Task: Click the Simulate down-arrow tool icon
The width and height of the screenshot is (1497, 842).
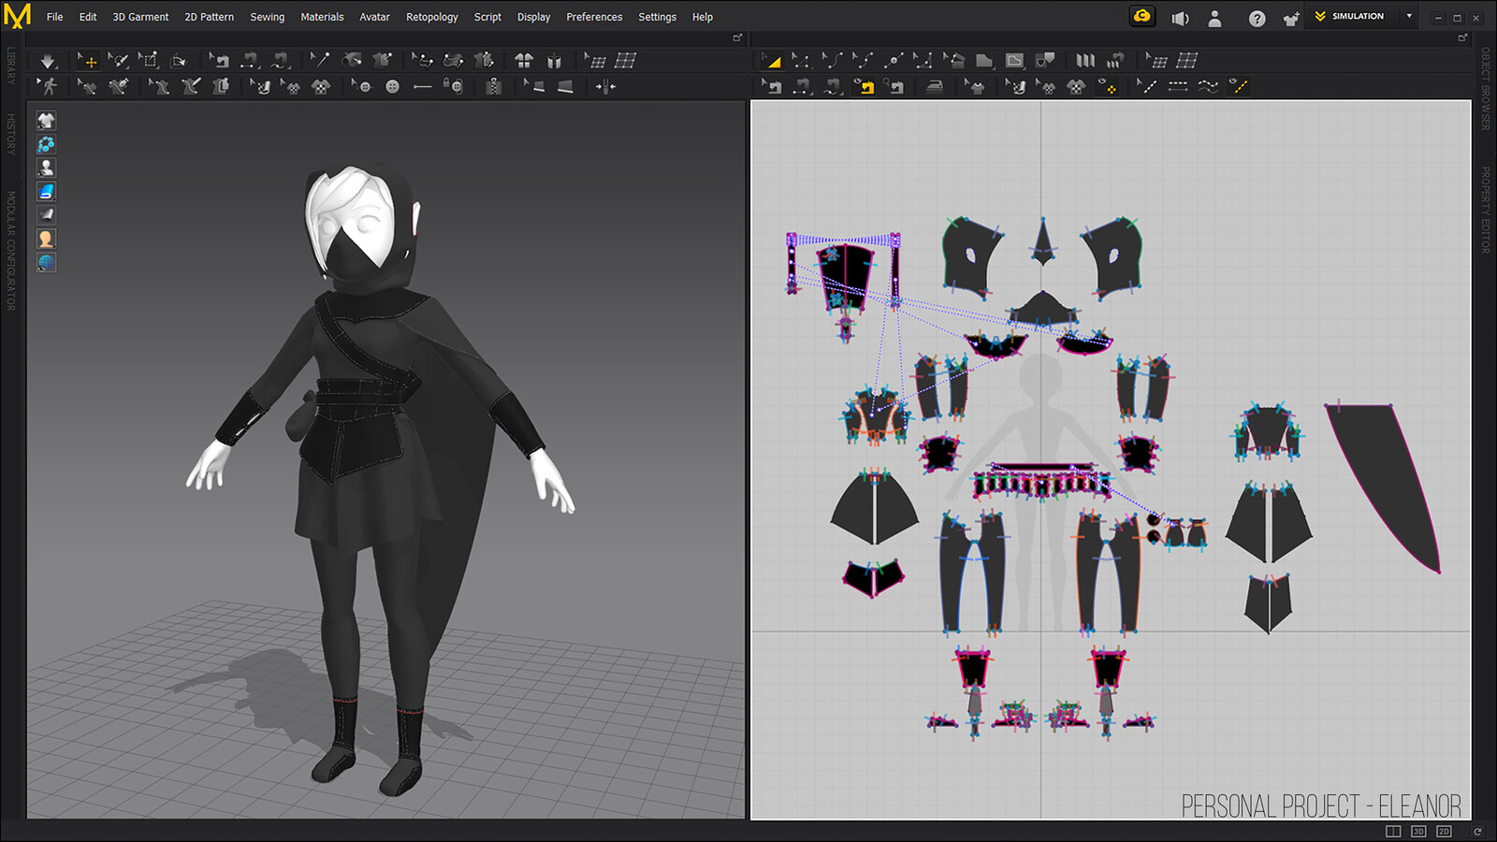Action: pyautogui.click(x=47, y=62)
